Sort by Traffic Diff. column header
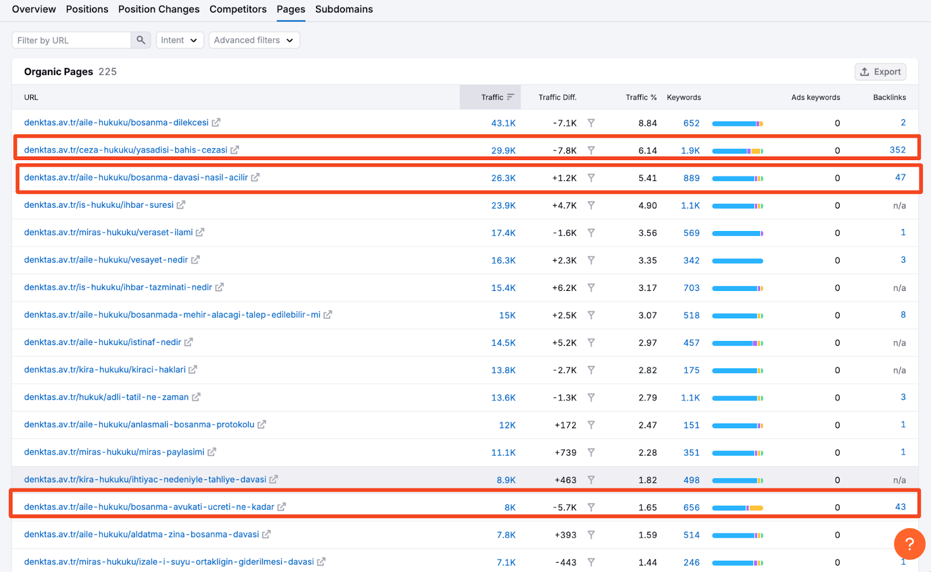The height and width of the screenshot is (572, 931). (x=557, y=97)
